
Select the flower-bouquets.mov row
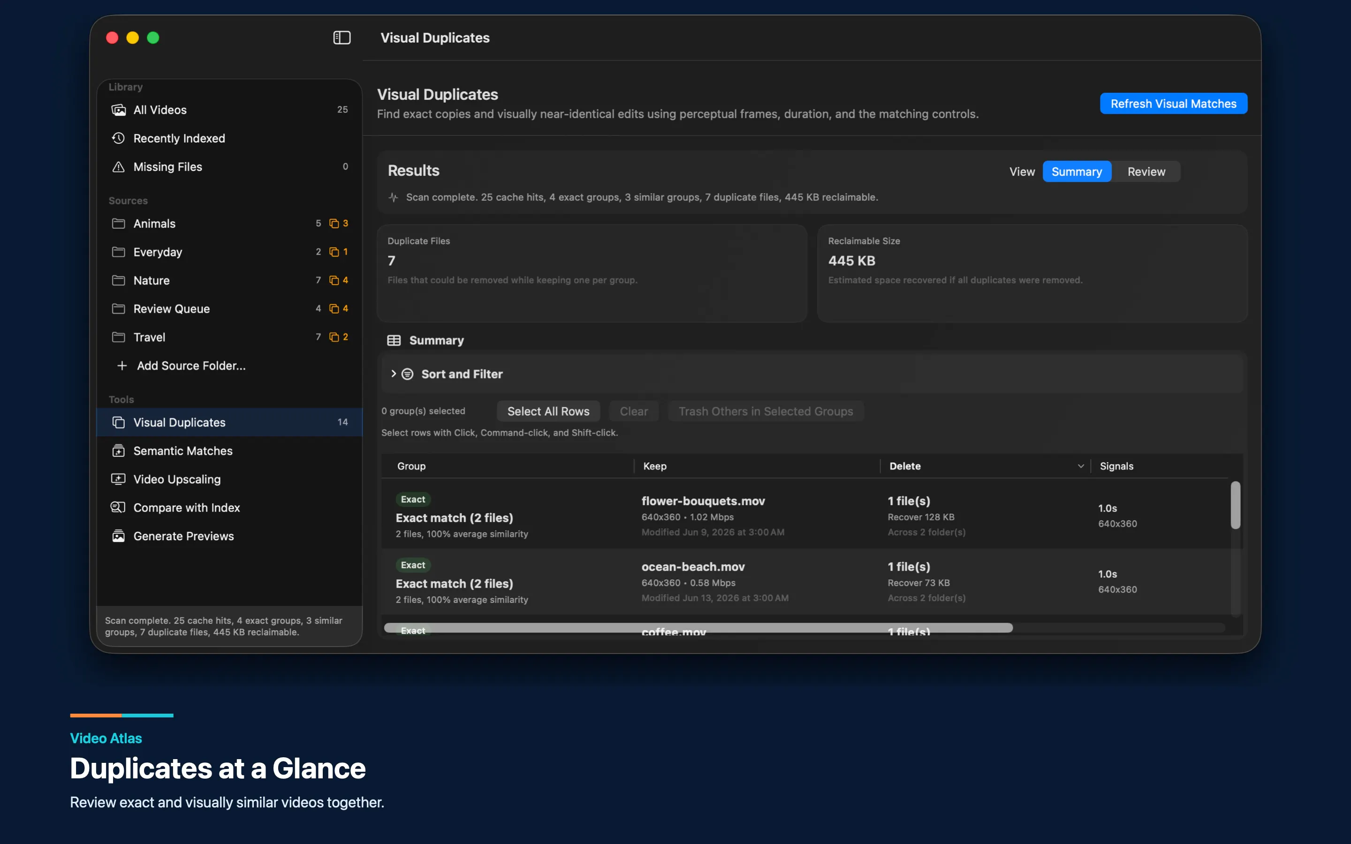[805, 516]
